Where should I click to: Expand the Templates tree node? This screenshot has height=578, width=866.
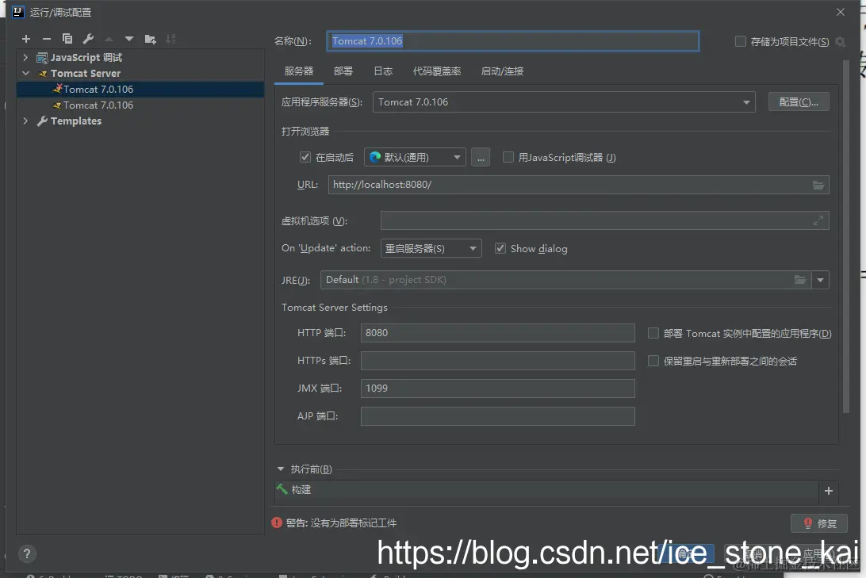coord(25,121)
